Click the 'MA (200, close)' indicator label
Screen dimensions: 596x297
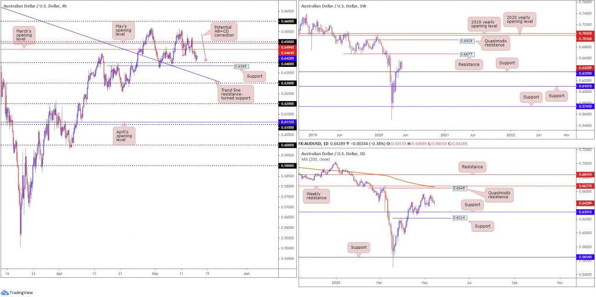pos(316,158)
